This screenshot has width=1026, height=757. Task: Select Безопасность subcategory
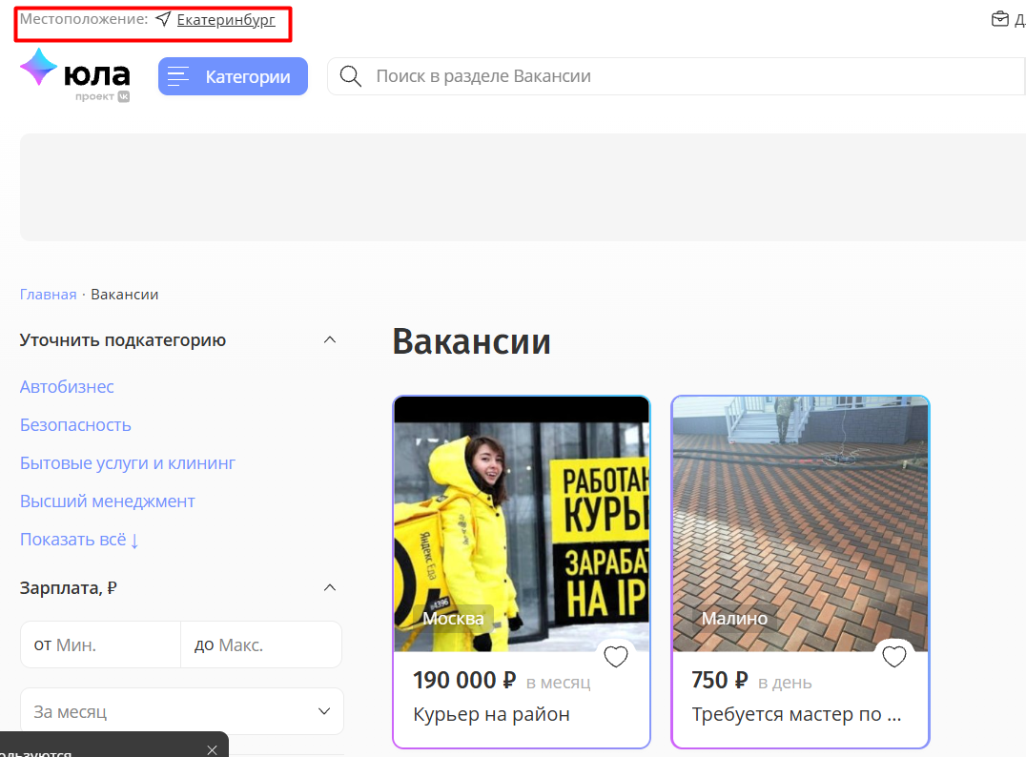tap(75, 425)
